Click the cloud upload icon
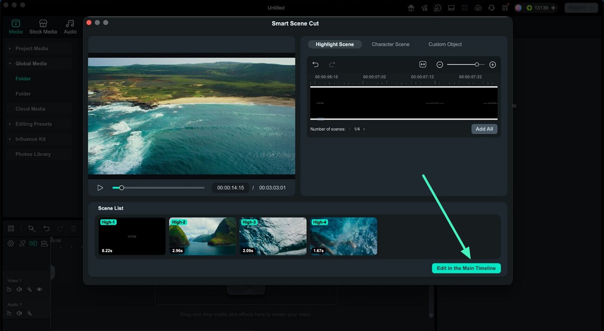604x331 pixels. pos(478,8)
